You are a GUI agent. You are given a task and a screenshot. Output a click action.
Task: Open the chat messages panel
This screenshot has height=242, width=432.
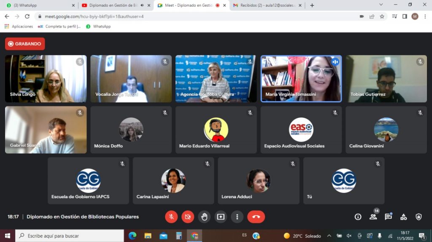point(388,217)
